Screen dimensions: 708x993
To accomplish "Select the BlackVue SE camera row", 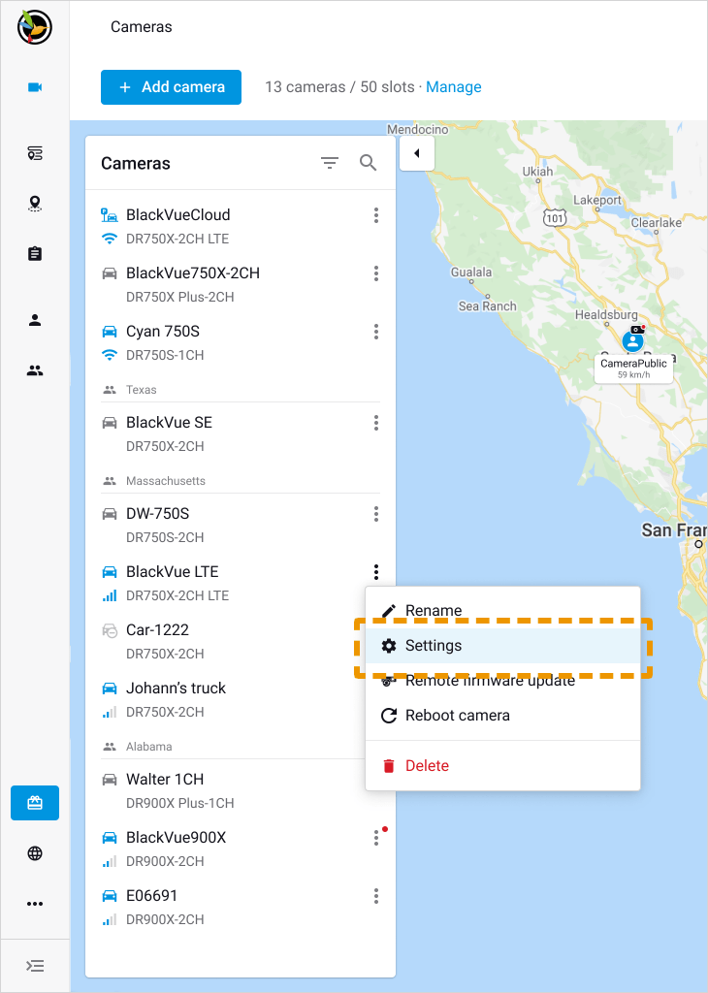I will 240,433.
